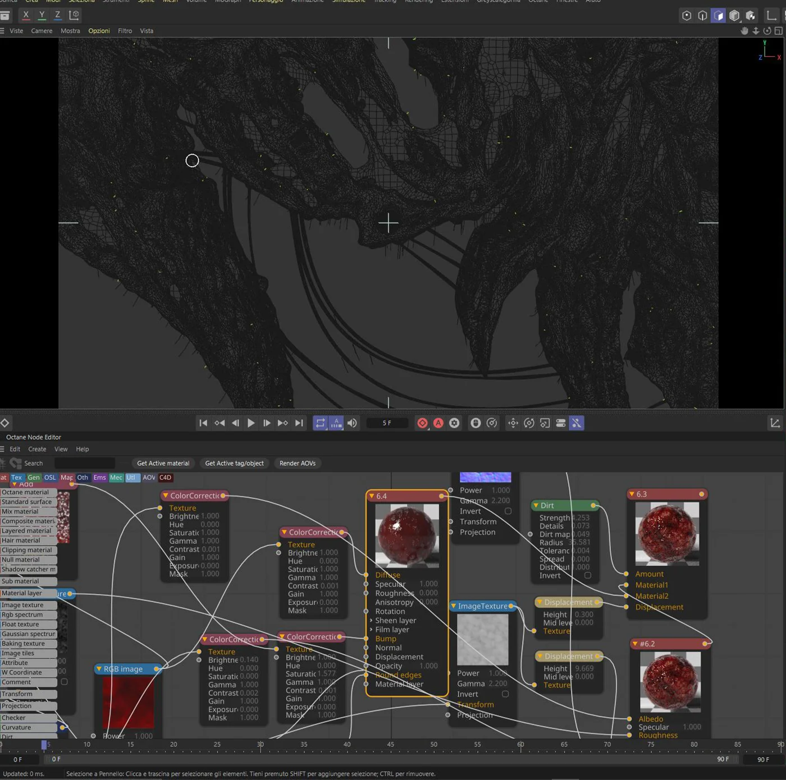786x780 pixels.
Task: Toggle Invert checkbox in Dirt node
Action: point(587,575)
